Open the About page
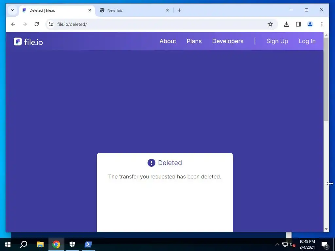The height and width of the screenshot is (251, 335). click(x=168, y=41)
